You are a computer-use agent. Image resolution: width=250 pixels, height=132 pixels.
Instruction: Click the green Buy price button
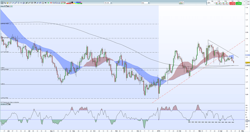pos(239,3)
